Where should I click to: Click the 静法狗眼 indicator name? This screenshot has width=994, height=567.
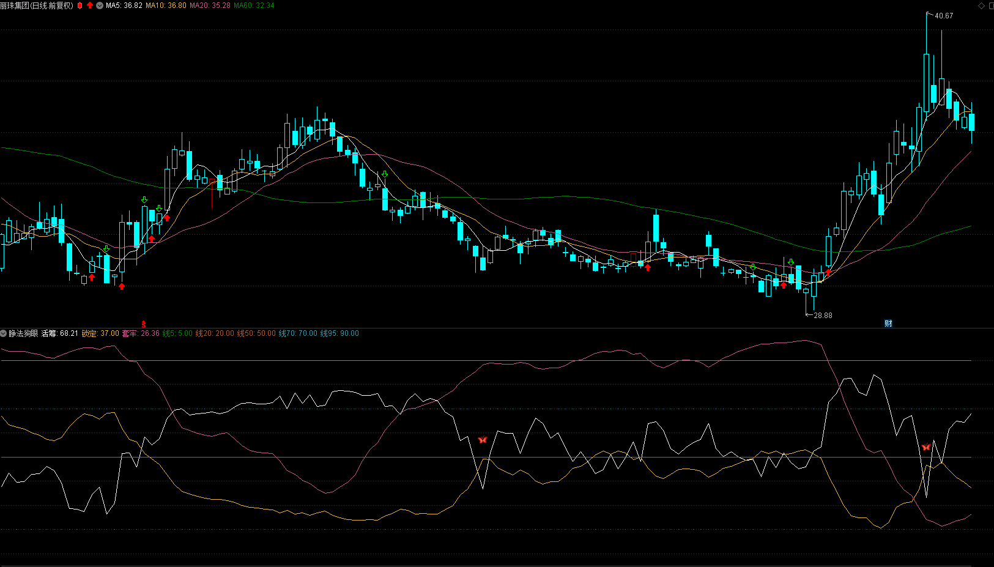coord(23,333)
